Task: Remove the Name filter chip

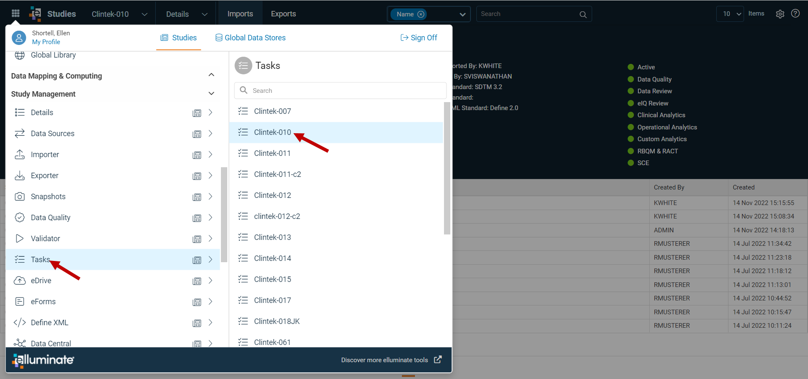Action: tap(421, 14)
